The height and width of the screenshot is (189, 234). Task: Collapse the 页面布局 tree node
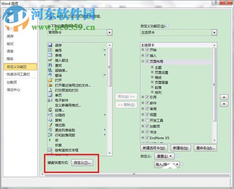click(143, 61)
